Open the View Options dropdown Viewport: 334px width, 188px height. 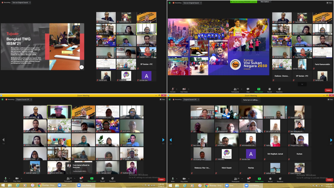click(x=265, y=2)
